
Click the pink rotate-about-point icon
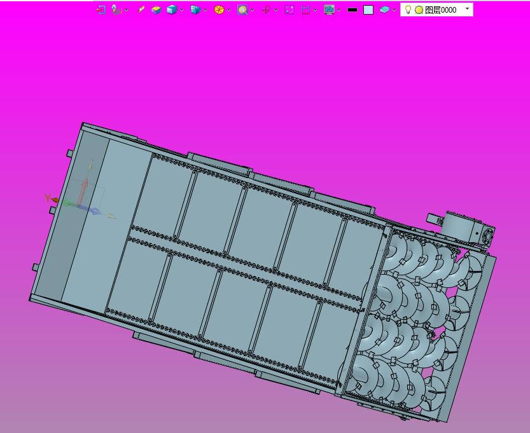point(266,10)
